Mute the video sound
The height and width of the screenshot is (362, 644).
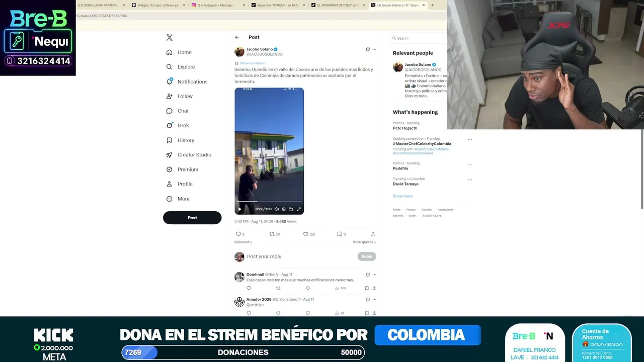point(276,209)
